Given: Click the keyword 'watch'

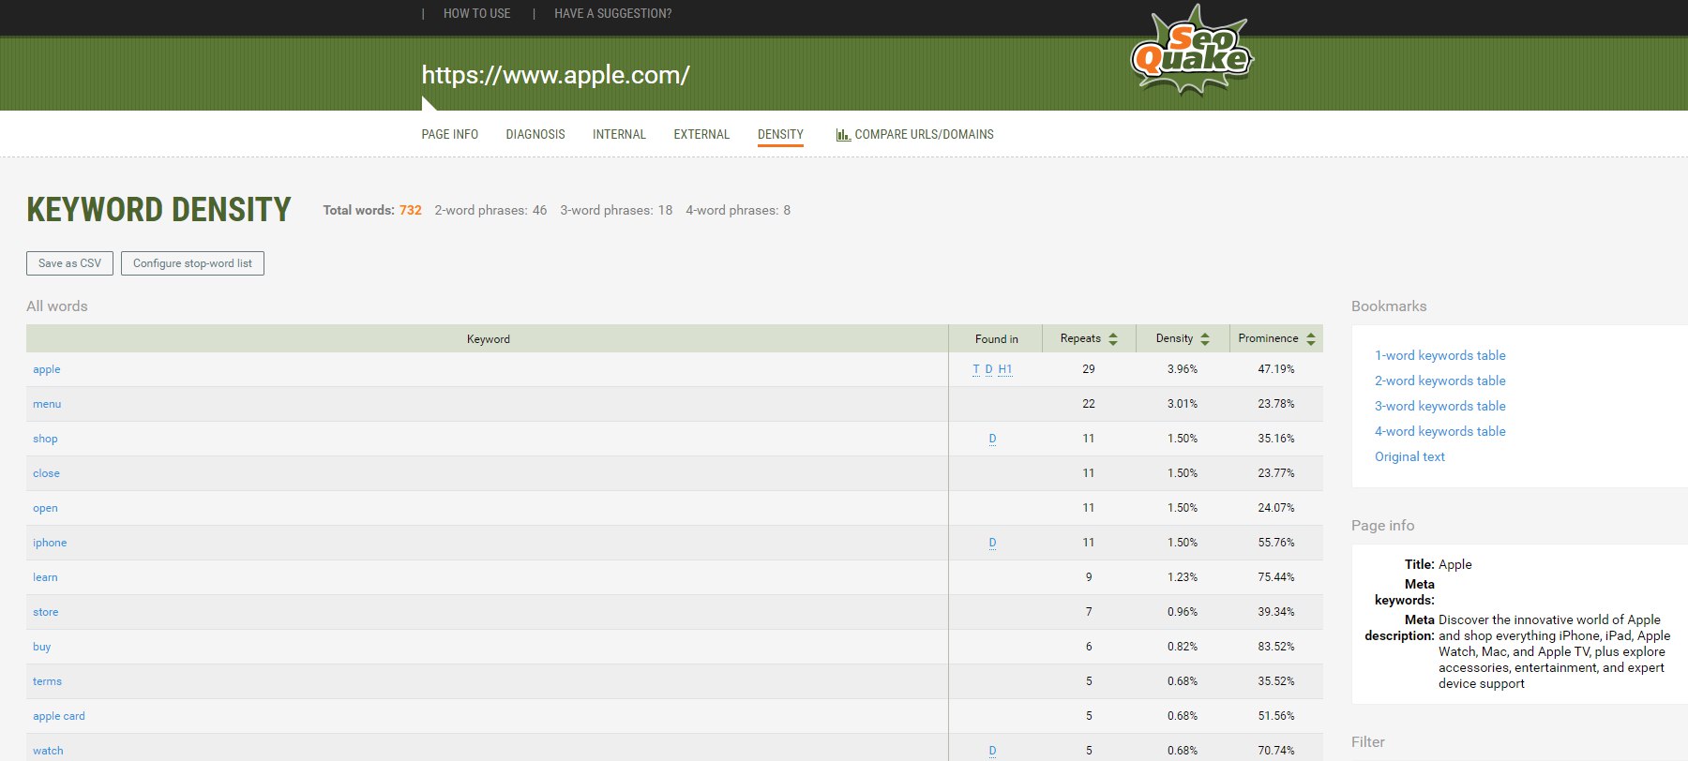Looking at the screenshot, I should point(48,751).
